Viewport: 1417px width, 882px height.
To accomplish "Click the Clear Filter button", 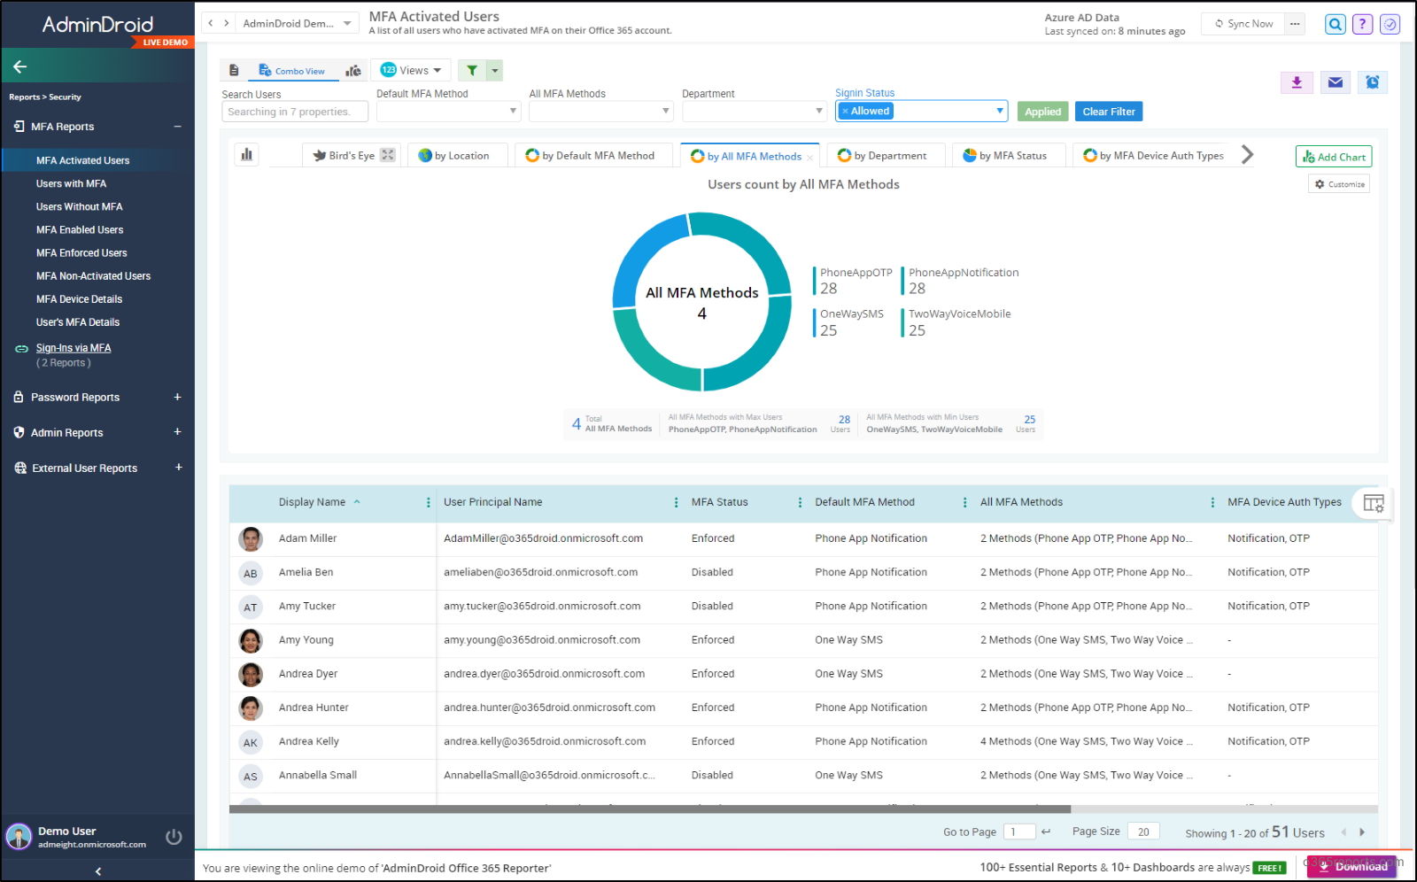I will [1109, 112].
